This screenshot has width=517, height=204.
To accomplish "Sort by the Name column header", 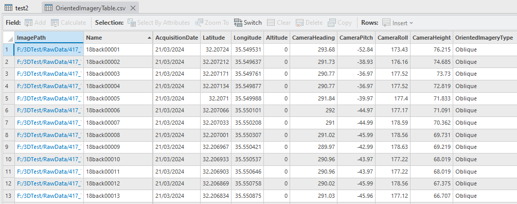I will click(x=118, y=38).
